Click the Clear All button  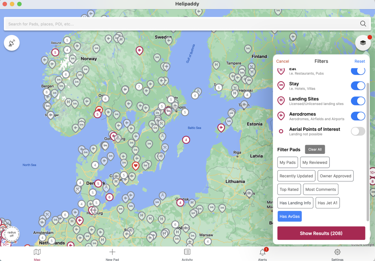point(315,150)
